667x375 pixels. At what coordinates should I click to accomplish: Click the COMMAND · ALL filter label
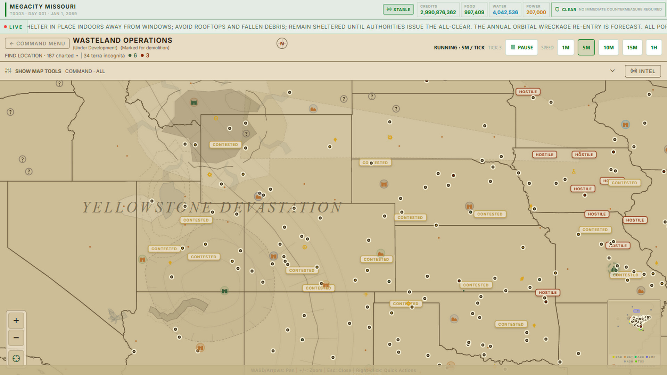point(85,71)
